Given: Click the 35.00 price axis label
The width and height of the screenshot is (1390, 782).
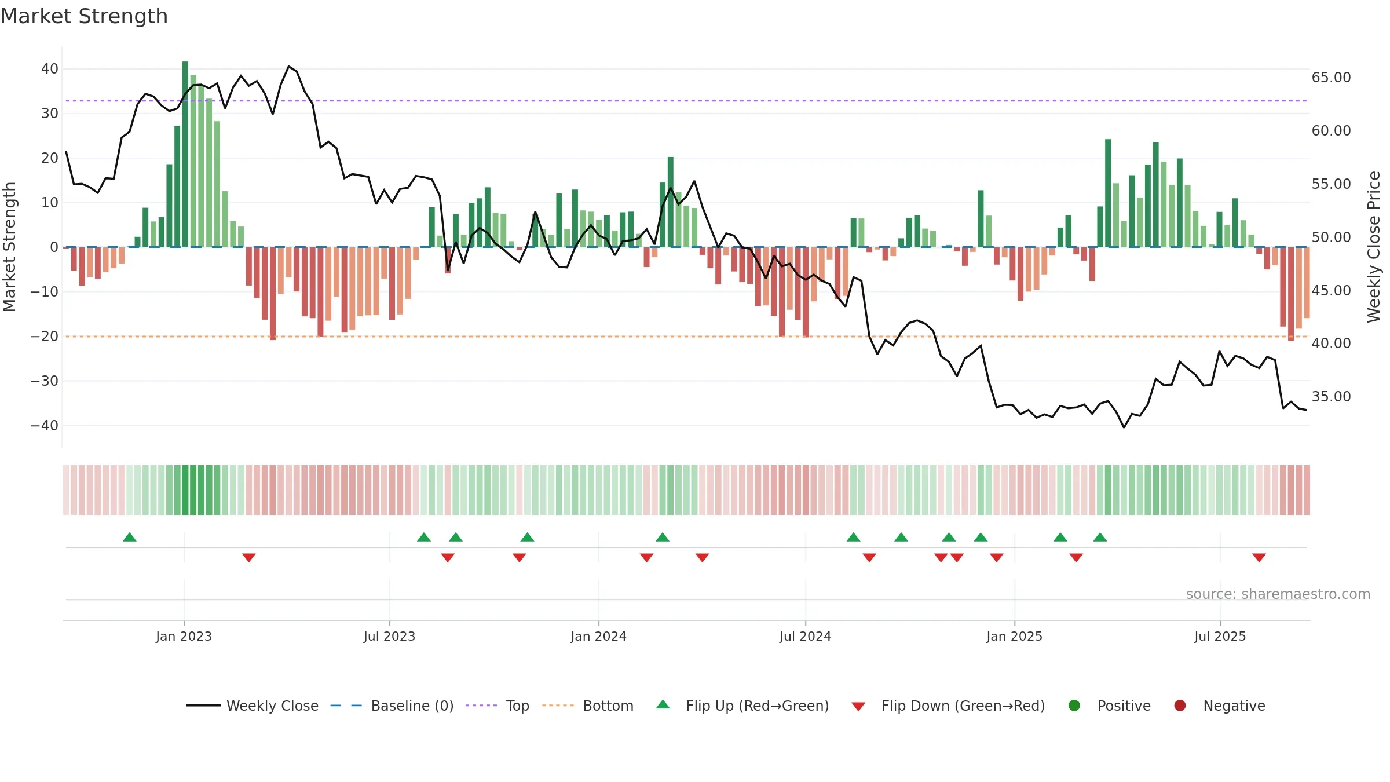Looking at the screenshot, I should [x=1331, y=396].
